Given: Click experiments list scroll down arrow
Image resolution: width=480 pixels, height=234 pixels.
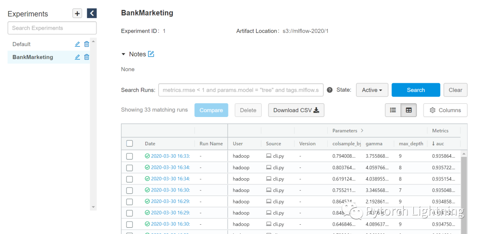Looking at the screenshot, I should coord(93,207).
